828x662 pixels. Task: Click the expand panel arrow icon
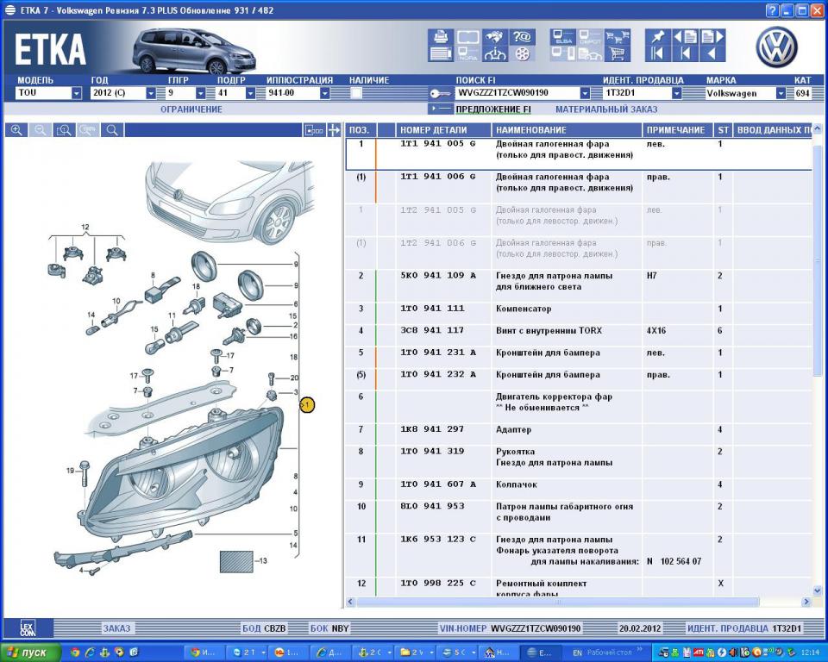click(334, 130)
